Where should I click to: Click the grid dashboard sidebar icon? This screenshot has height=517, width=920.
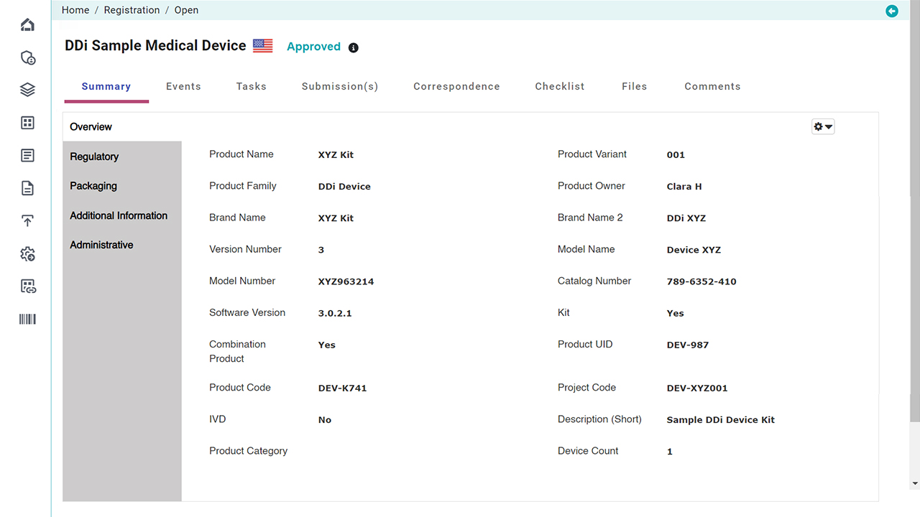(27, 123)
